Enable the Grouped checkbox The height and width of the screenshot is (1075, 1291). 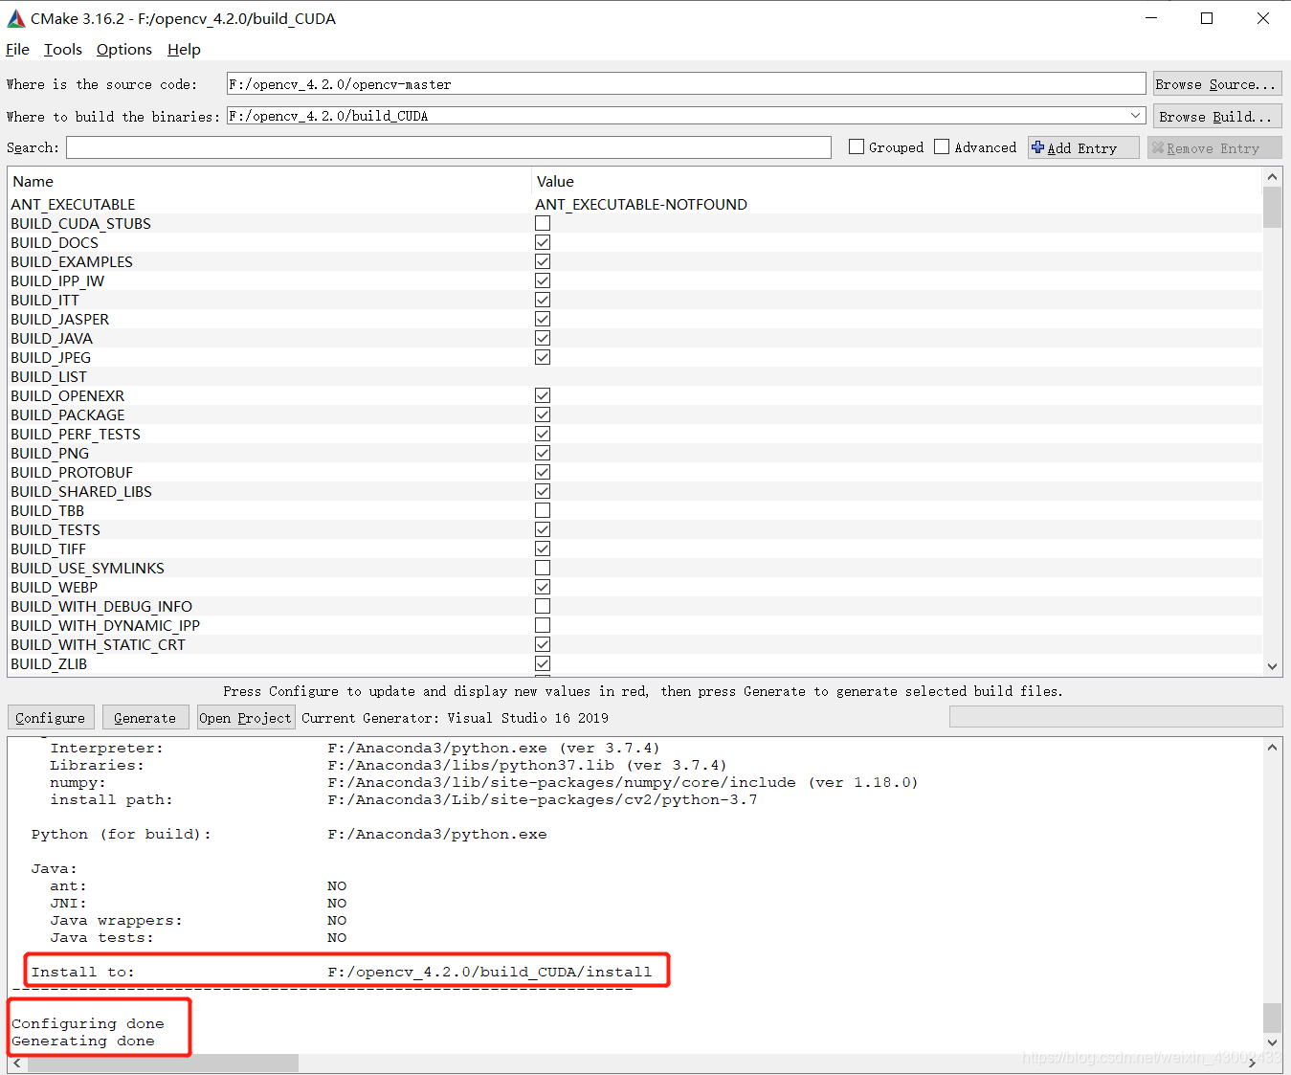click(857, 146)
